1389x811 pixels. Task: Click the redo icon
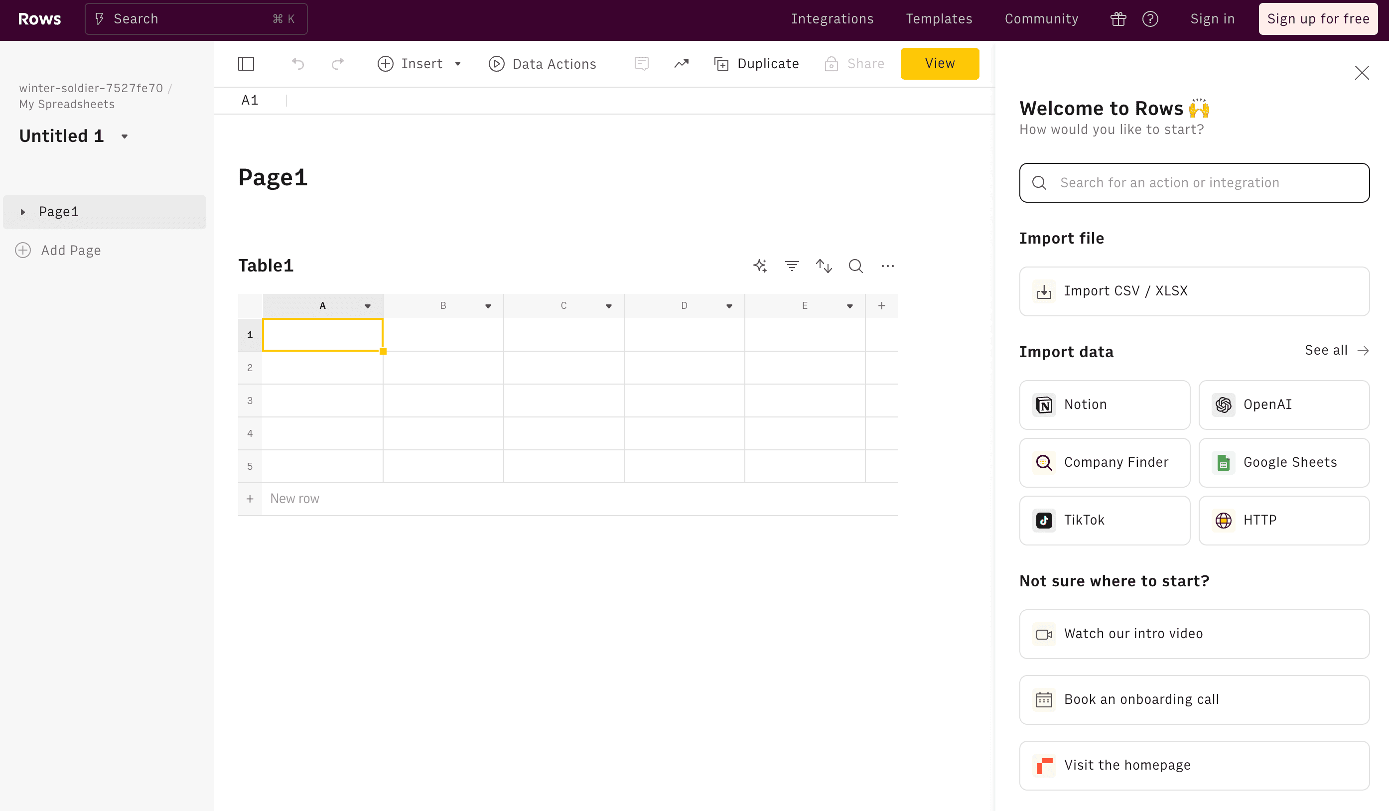(337, 63)
